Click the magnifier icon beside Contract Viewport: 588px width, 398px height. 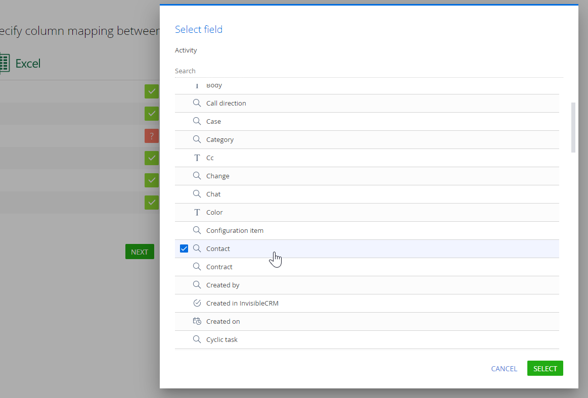(197, 267)
